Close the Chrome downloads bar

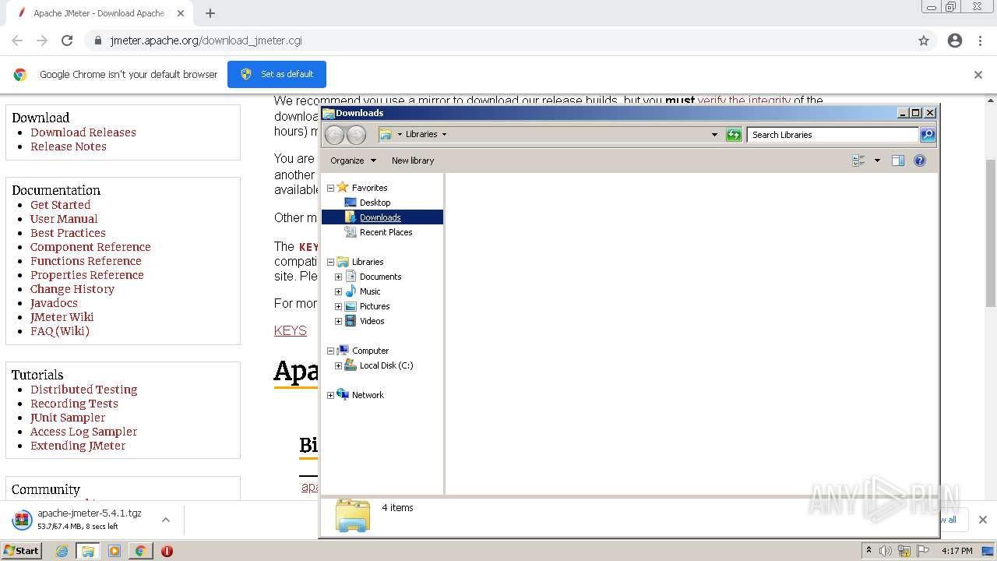982,520
